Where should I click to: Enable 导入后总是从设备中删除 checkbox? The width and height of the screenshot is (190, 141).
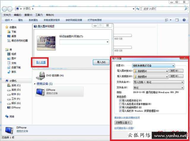coord(120,104)
